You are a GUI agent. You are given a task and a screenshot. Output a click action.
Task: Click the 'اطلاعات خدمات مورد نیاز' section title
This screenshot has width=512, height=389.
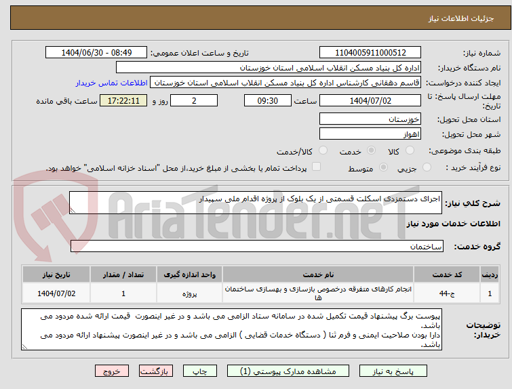pyautogui.click(x=453, y=224)
